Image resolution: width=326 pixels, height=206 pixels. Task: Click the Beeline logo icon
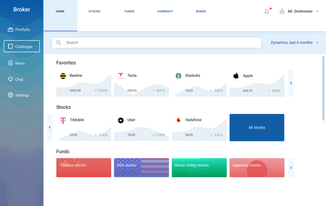(x=63, y=76)
